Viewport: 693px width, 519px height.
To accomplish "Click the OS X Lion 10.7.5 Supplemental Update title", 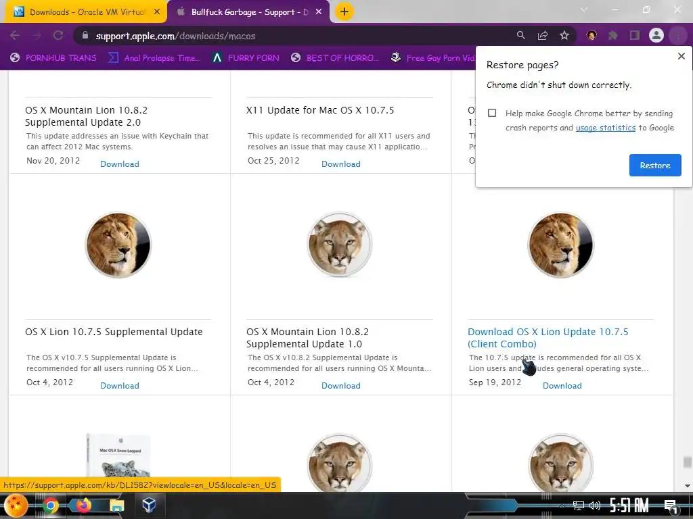I will (x=114, y=332).
